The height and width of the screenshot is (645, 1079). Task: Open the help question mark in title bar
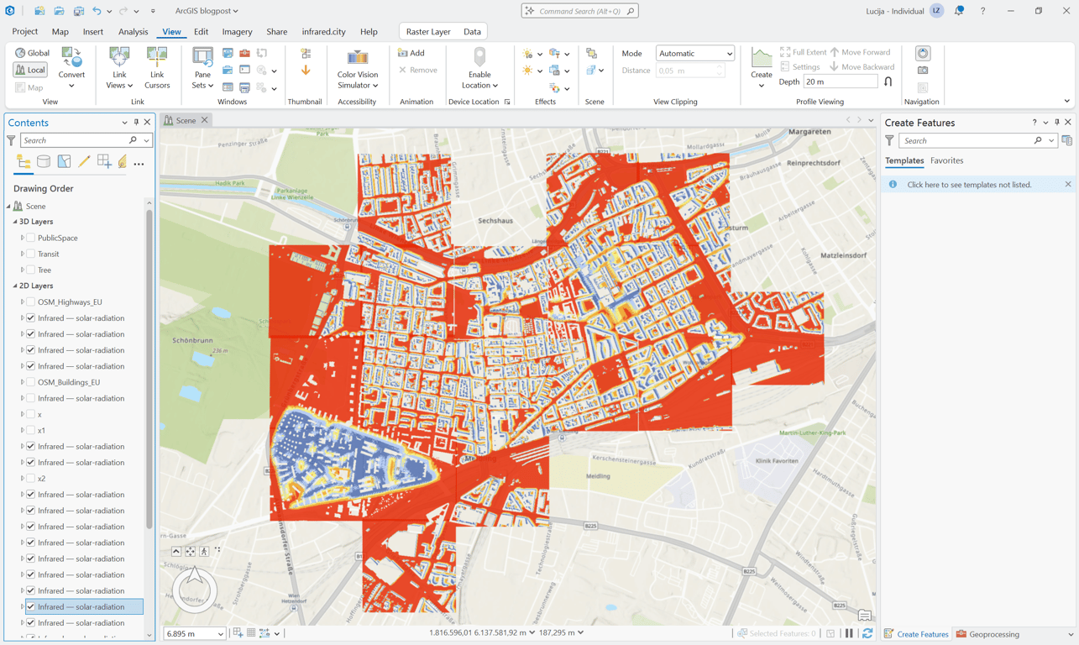click(982, 11)
